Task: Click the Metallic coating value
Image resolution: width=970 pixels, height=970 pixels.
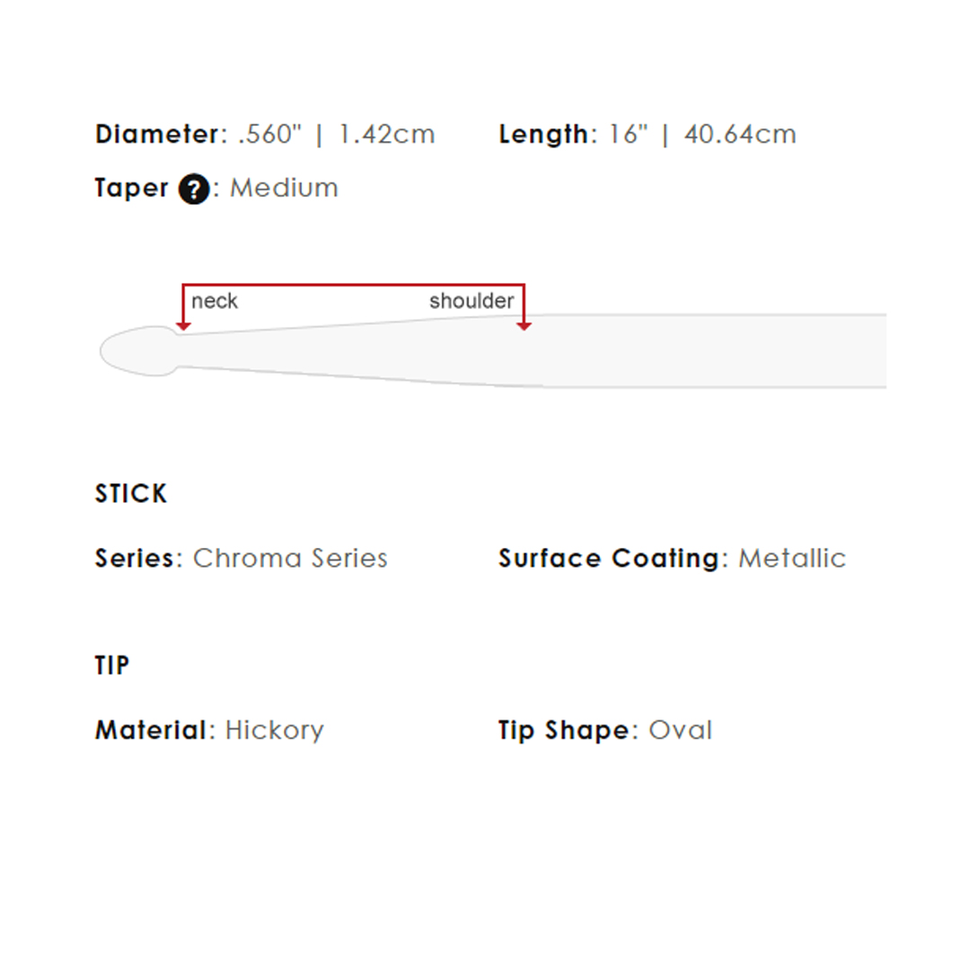Action: coord(792,558)
